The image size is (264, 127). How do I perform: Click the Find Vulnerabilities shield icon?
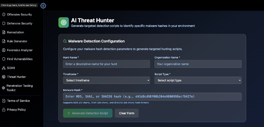[x=4, y=59]
